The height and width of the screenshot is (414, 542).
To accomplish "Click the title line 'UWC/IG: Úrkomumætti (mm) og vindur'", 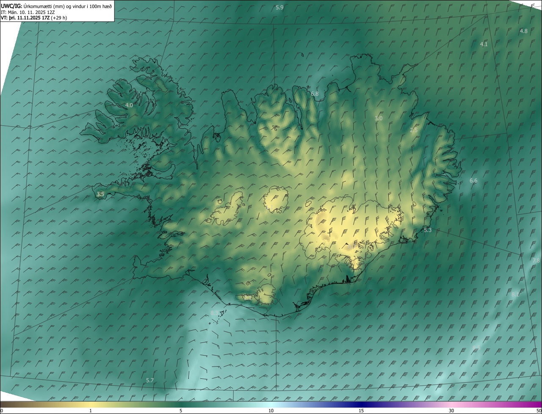I will point(56,6).
